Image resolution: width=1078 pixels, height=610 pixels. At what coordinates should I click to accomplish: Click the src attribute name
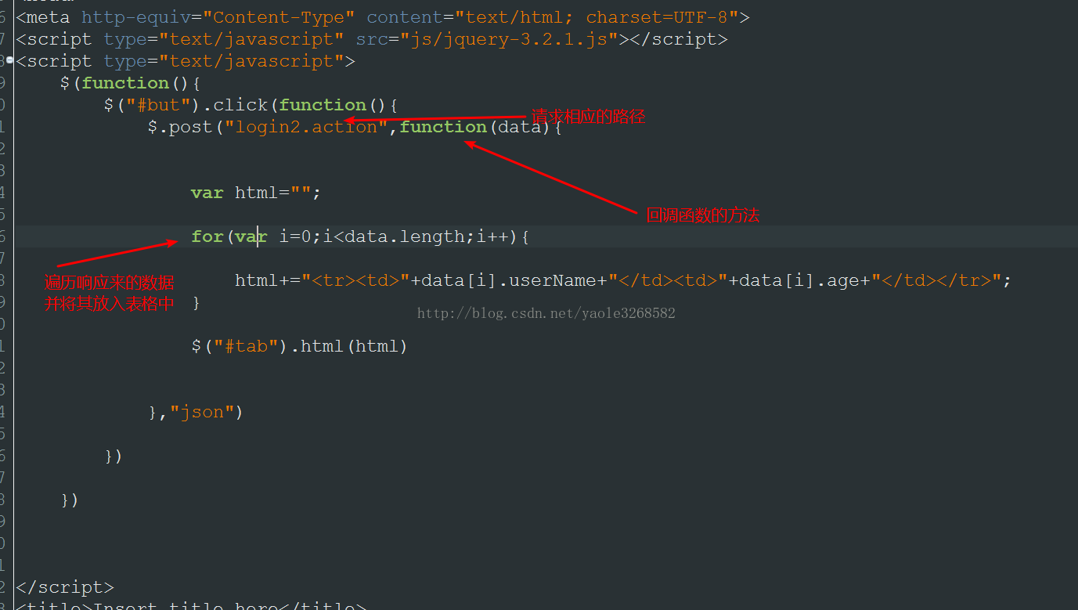coord(372,39)
